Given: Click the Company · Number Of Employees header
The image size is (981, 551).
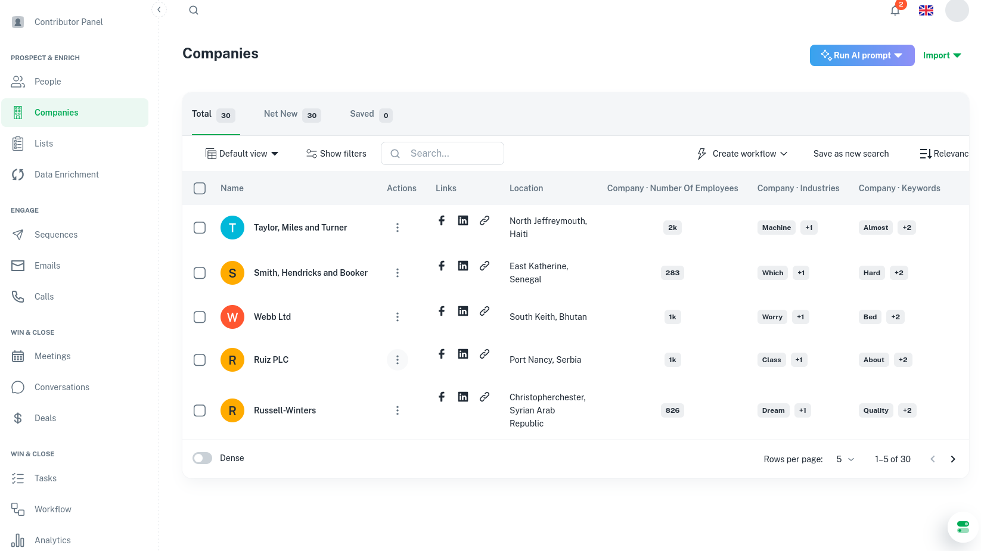Looking at the screenshot, I should coord(672,188).
